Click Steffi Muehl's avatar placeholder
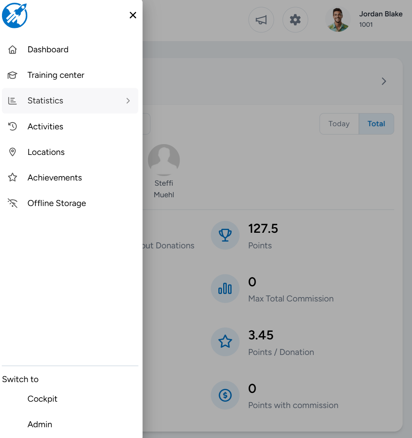The image size is (412, 438). coord(164,160)
